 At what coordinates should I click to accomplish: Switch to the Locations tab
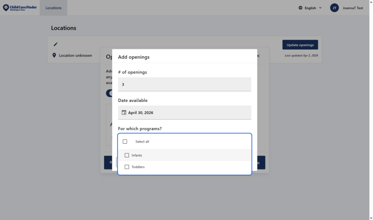click(x=54, y=8)
